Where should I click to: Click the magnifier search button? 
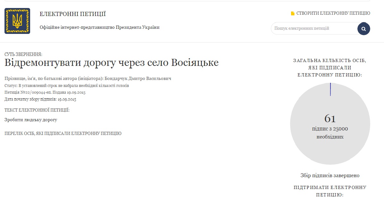tap(363, 29)
